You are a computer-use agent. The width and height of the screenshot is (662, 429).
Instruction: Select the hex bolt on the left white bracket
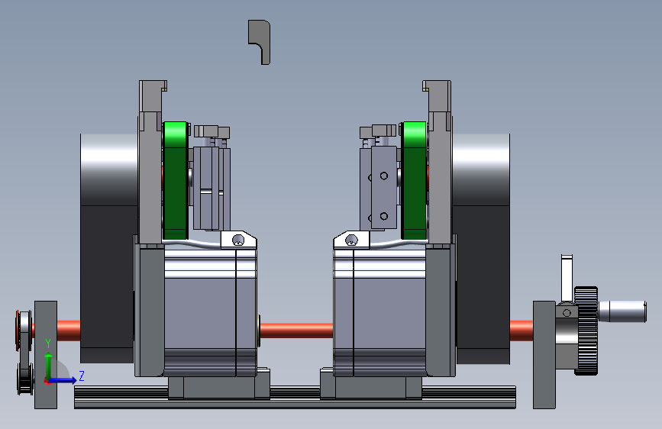point(238,240)
